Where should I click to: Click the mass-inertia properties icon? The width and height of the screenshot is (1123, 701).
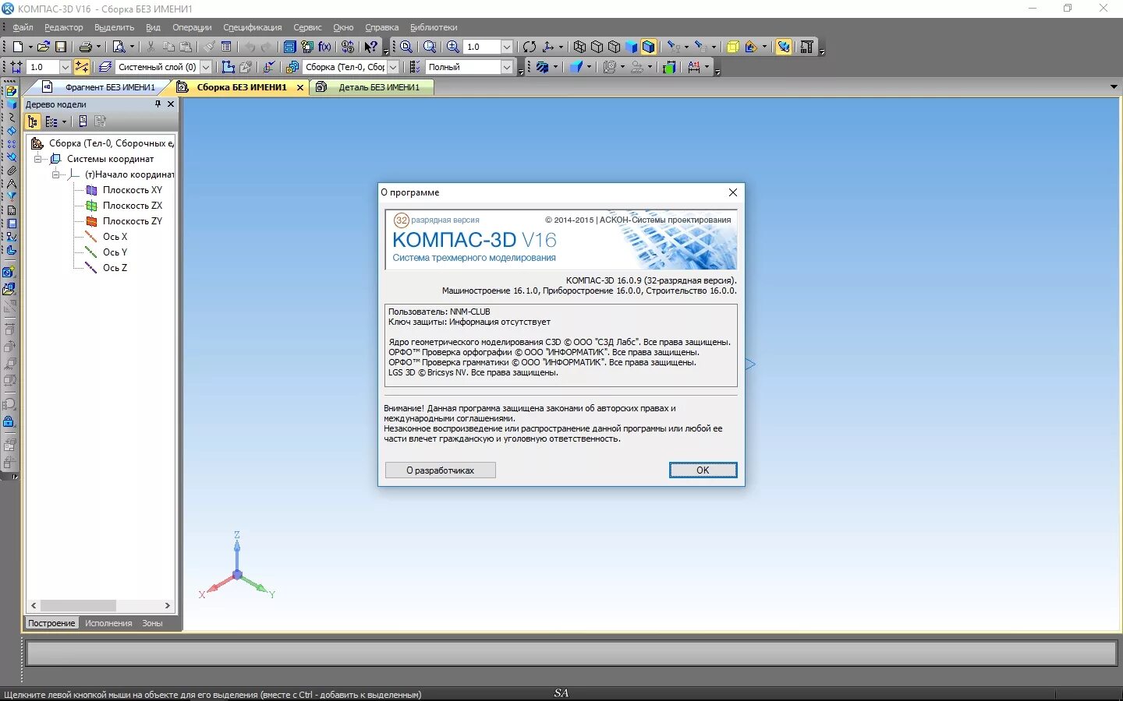click(668, 67)
